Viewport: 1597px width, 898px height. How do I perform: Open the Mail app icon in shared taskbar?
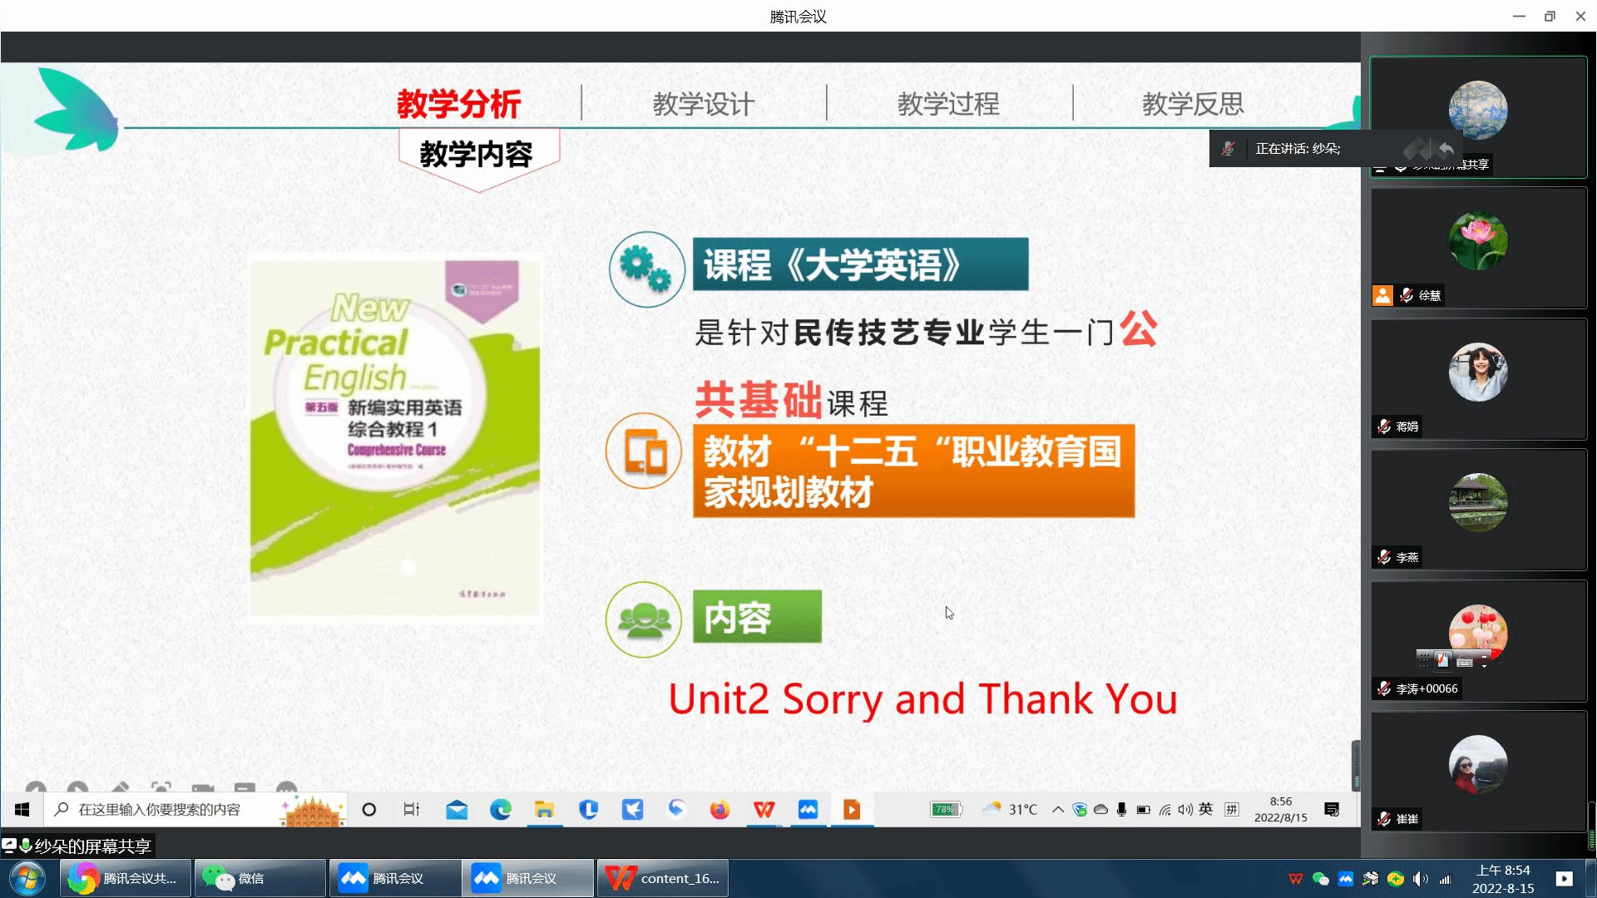click(x=457, y=809)
